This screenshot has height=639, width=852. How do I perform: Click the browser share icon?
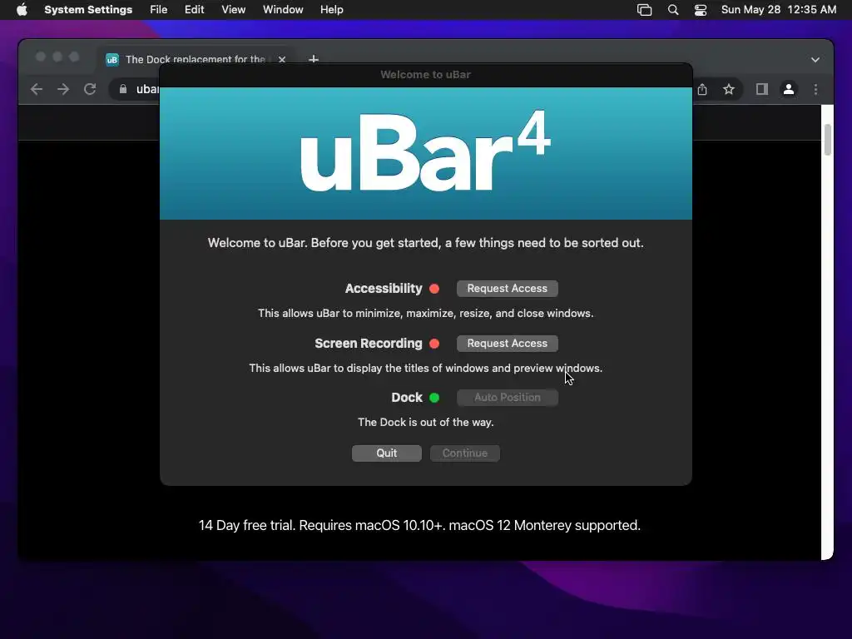[702, 89]
